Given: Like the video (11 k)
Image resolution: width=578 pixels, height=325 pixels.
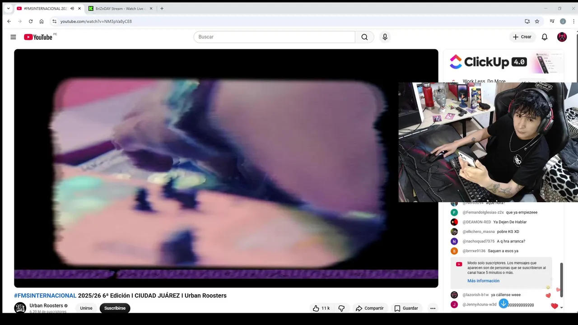Looking at the screenshot, I should click(321, 308).
